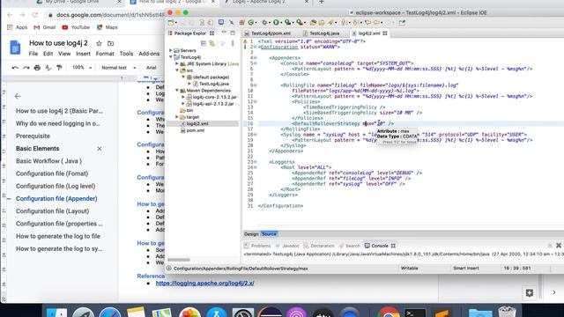564x317 pixels.
Task: Open the Run button dropdown arrow
Action: coord(281,23)
